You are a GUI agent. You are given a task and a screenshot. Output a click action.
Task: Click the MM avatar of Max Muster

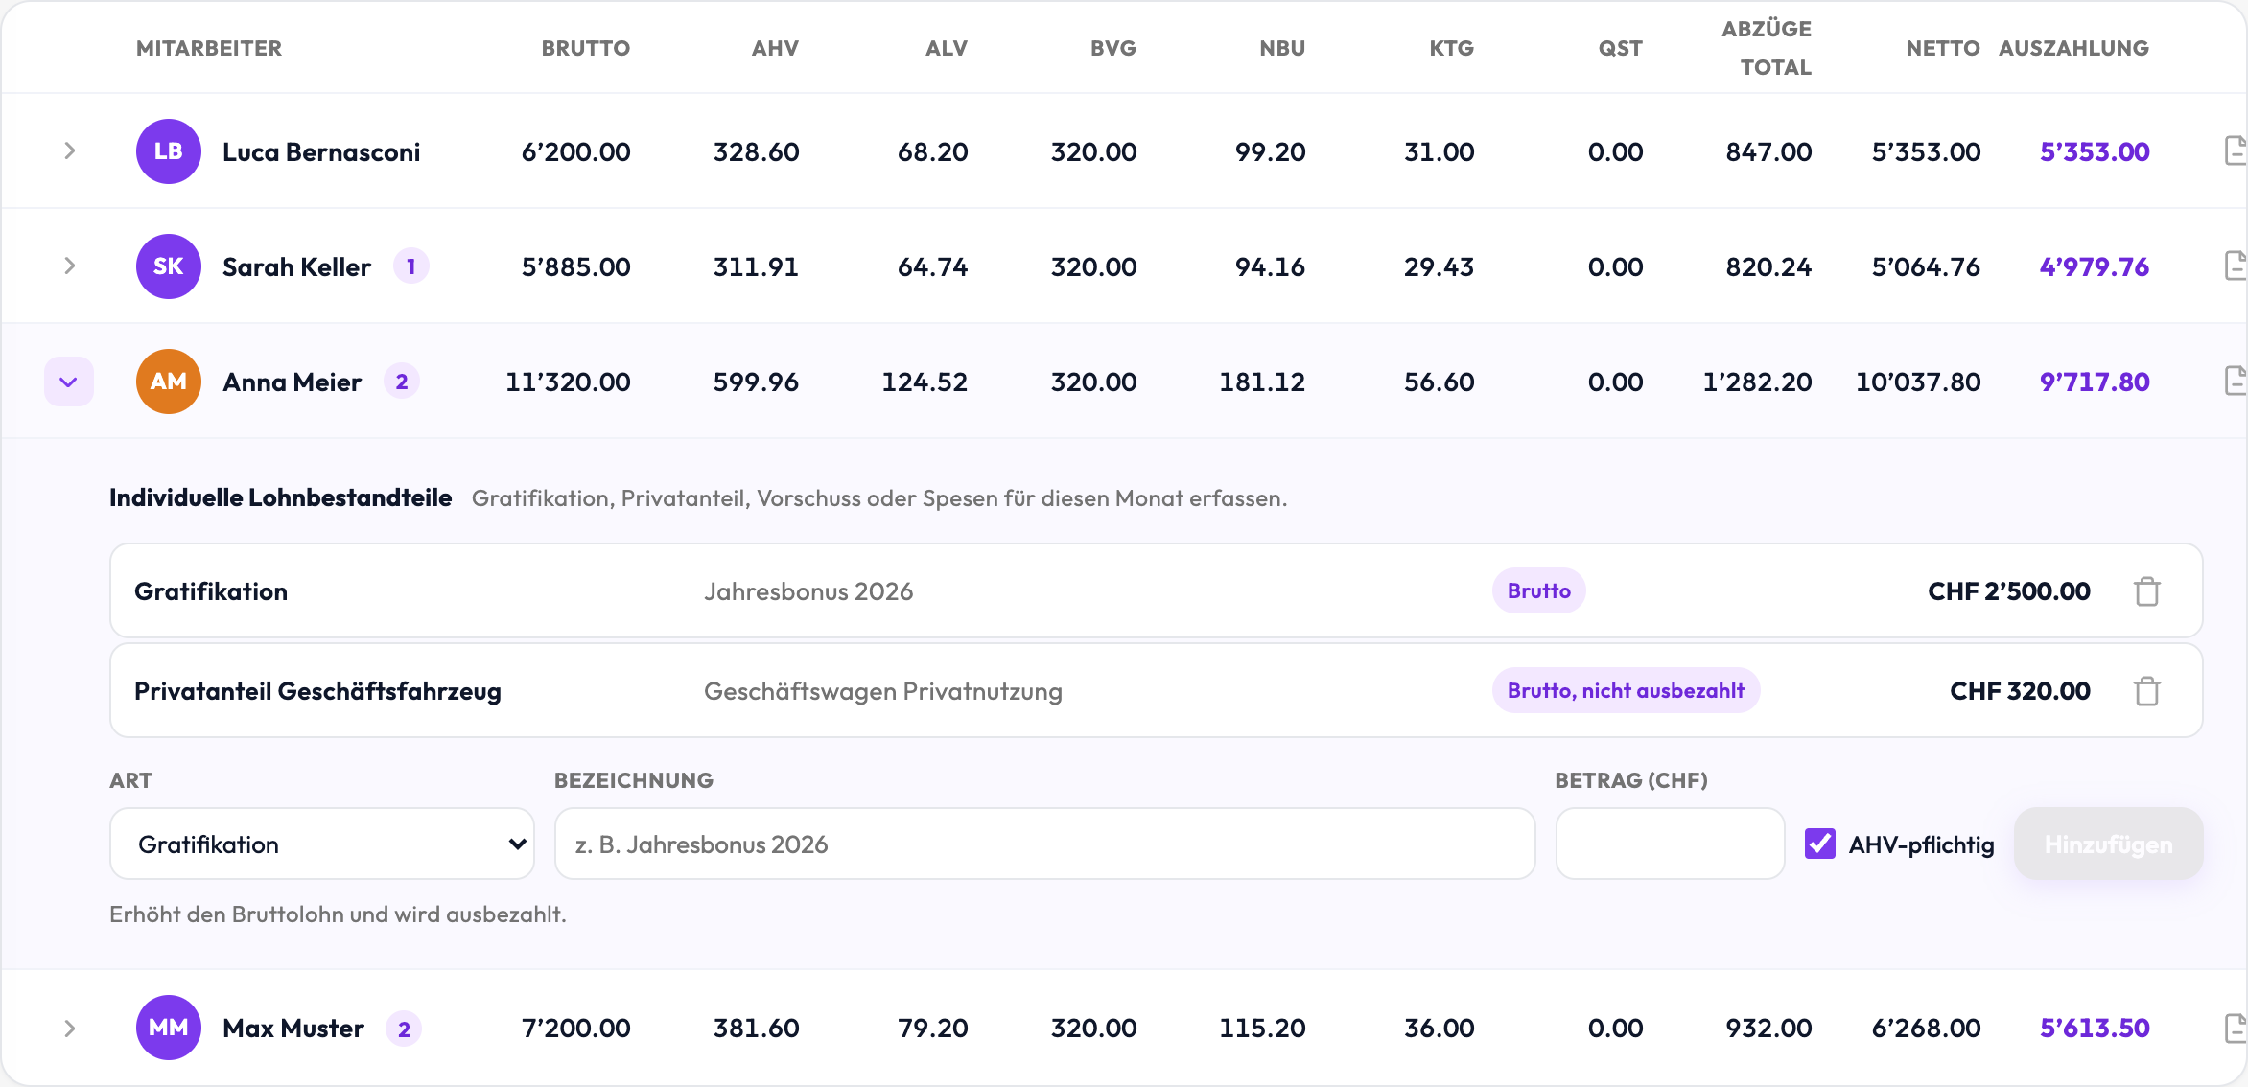(169, 1028)
